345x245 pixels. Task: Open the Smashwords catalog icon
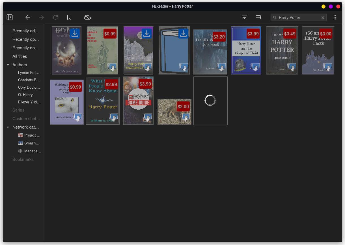tap(20, 143)
